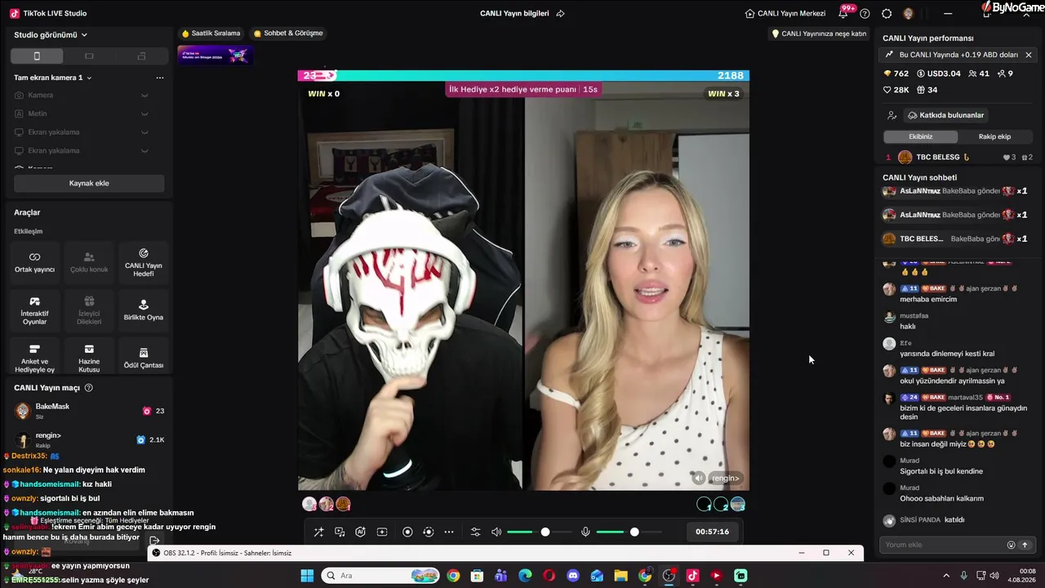The image size is (1045, 588).
Task: Click the Yorum ekle comment field
Action: point(943,545)
